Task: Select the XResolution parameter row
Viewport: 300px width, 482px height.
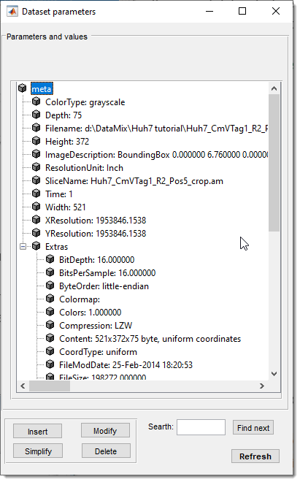Action: click(96, 221)
